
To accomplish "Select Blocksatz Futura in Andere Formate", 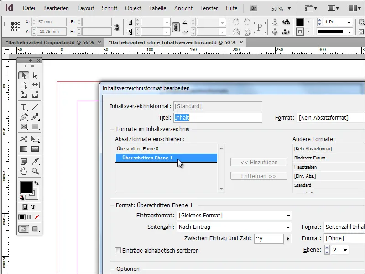I will click(x=328, y=158).
